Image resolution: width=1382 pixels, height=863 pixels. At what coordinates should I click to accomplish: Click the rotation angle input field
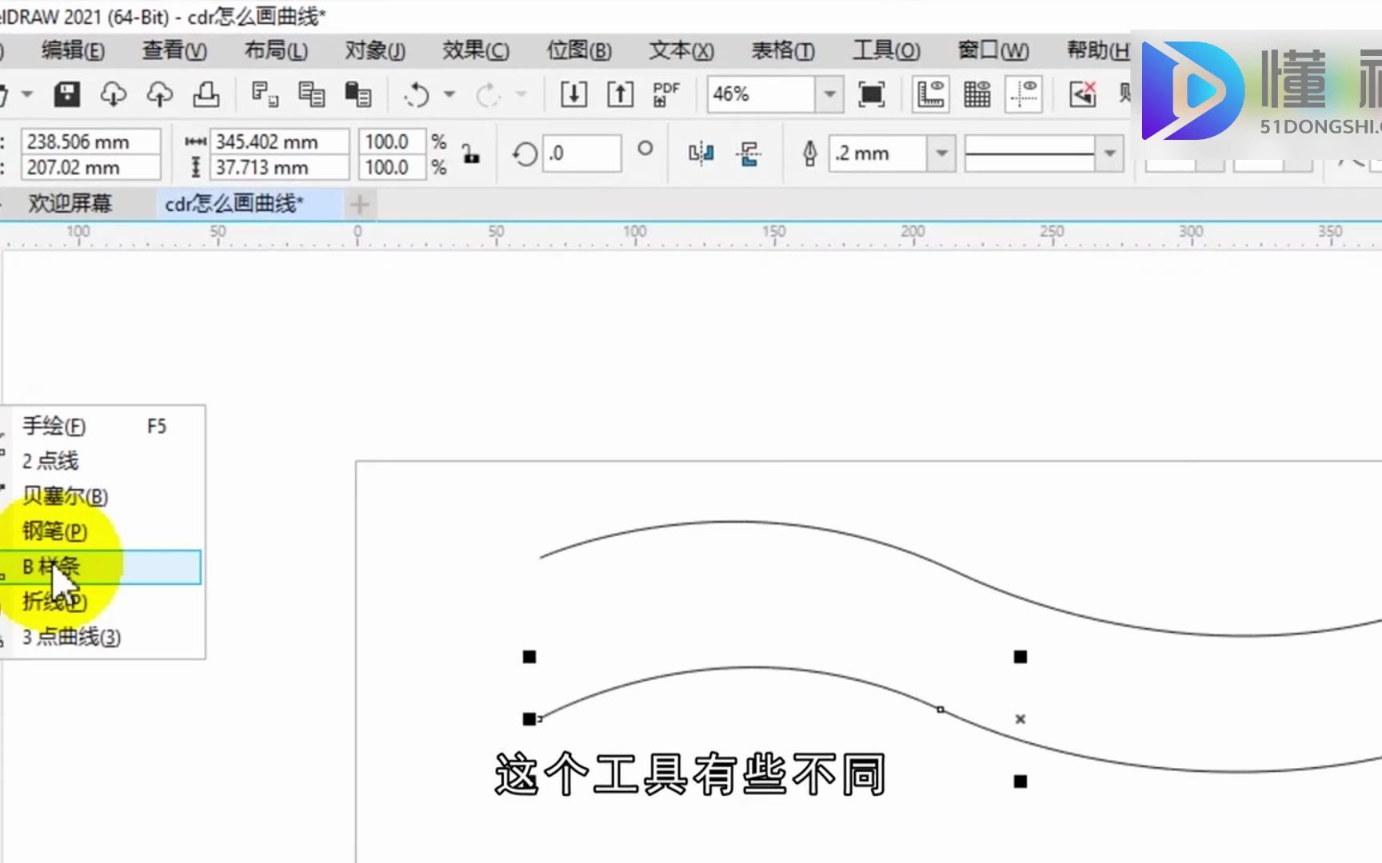pos(581,153)
